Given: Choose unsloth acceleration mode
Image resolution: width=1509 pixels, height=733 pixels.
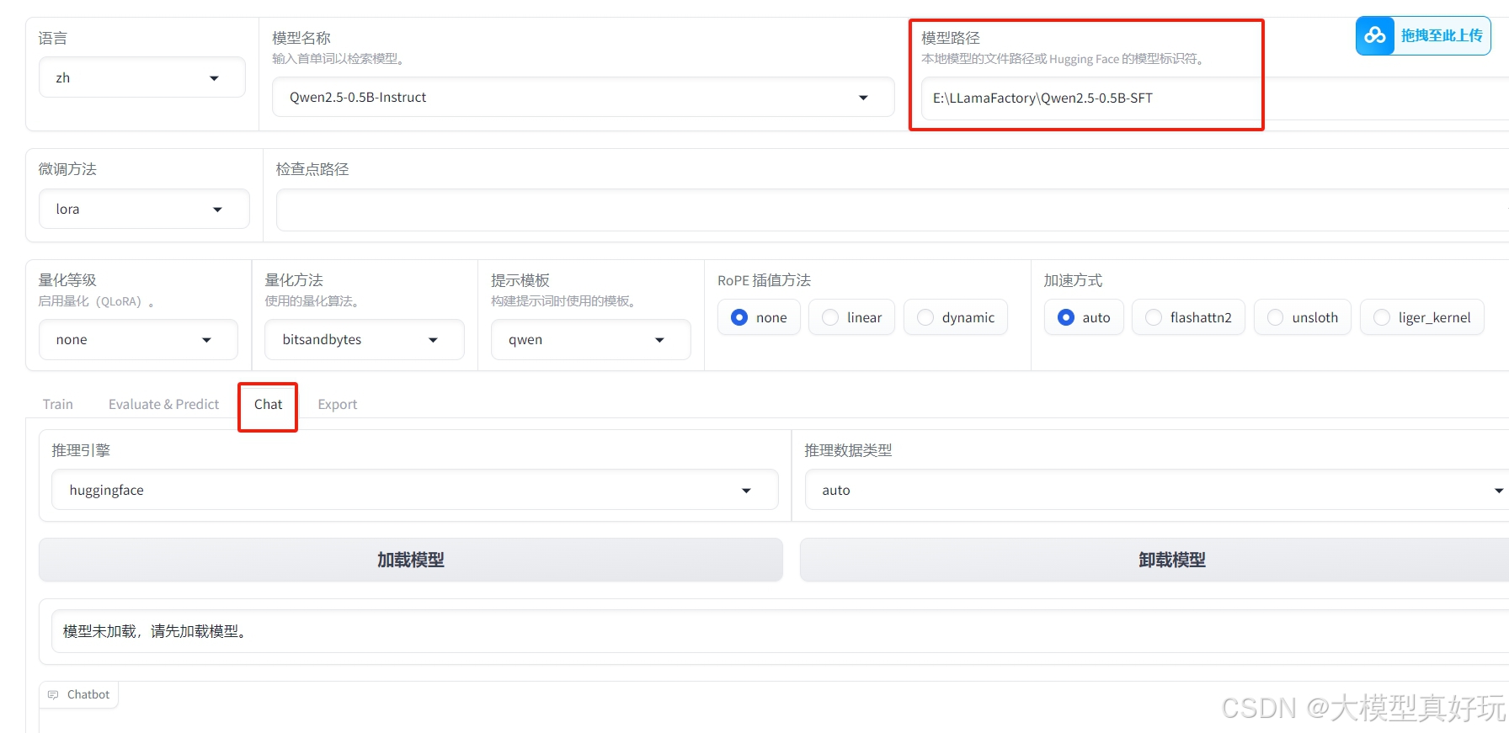Looking at the screenshot, I should pos(1302,317).
